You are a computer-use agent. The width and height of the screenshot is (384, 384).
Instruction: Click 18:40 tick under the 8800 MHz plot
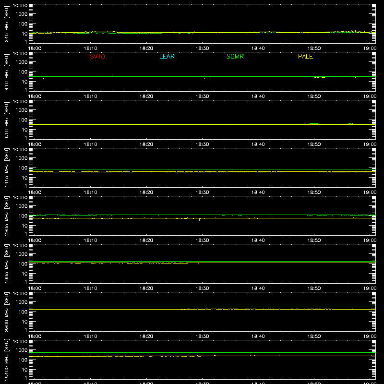coord(258,336)
